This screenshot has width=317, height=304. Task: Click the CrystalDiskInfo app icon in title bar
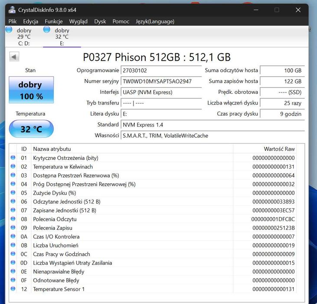pyautogui.click(x=12, y=10)
